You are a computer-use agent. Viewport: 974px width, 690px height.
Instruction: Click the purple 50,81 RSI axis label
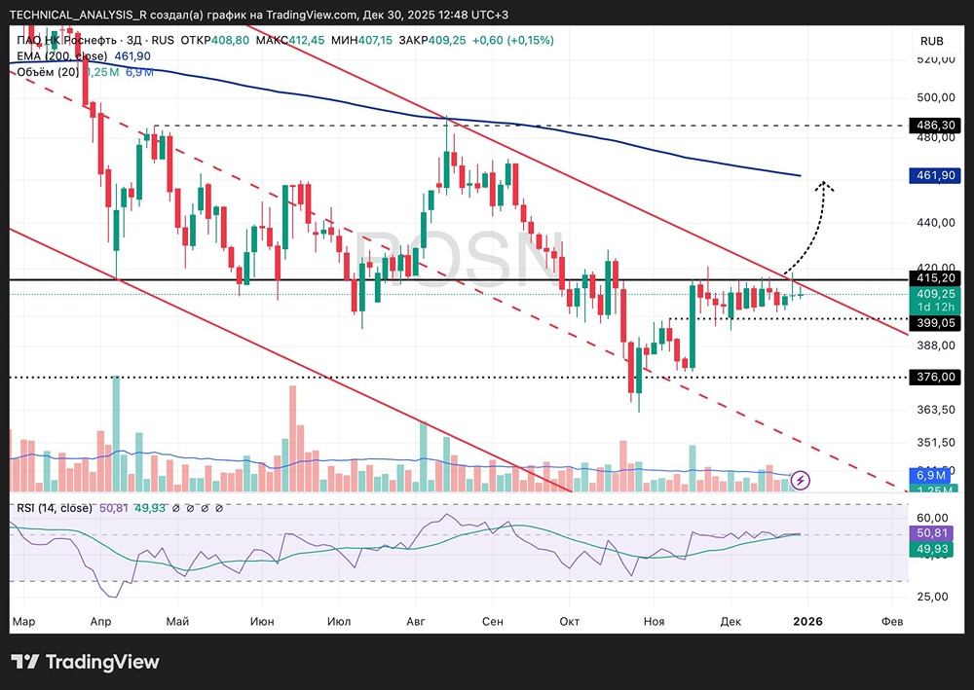(x=931, y=533)
